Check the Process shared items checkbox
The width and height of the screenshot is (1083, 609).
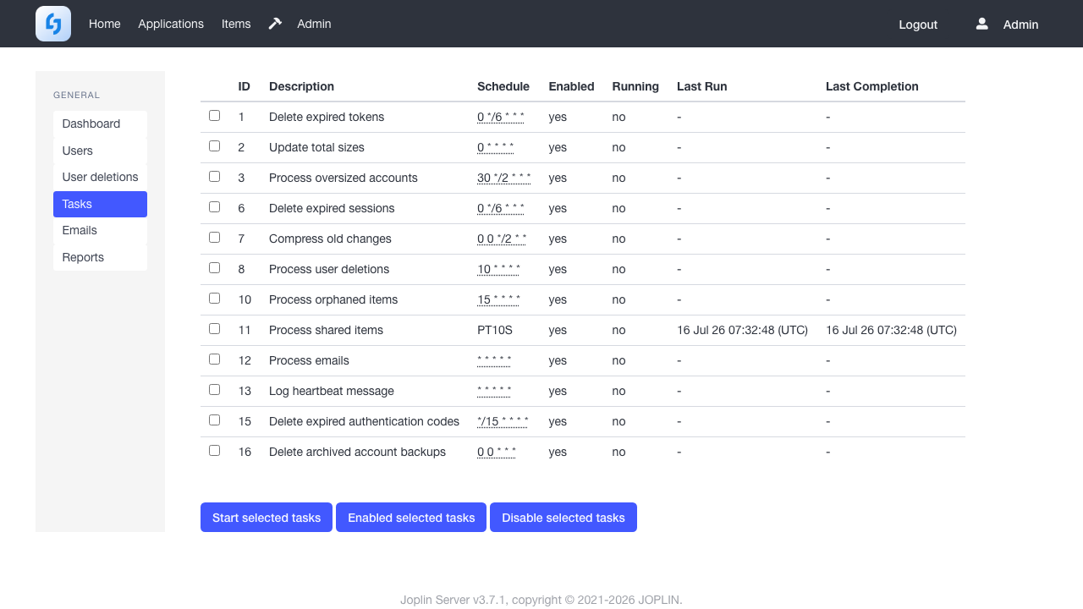click(214, 329)
